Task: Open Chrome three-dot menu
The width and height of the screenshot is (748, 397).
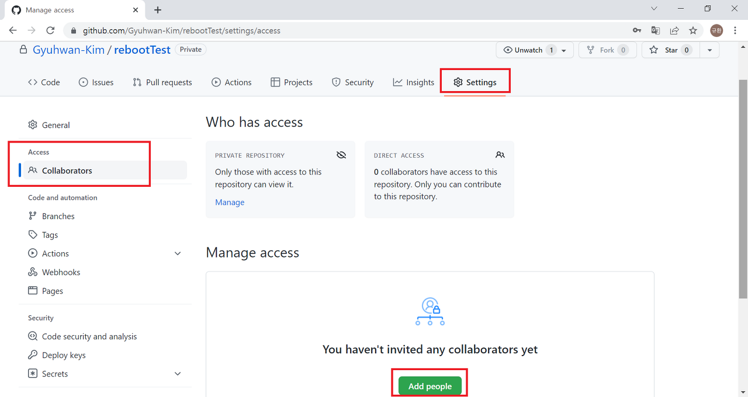Action: 735,30
